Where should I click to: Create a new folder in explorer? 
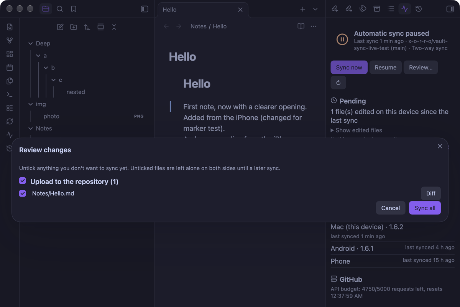point(74,27)
